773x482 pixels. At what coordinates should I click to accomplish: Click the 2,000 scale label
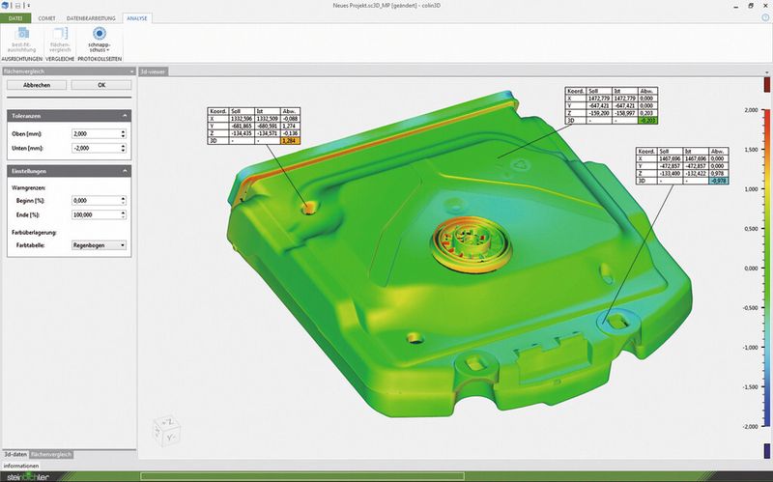click(751, 110)
